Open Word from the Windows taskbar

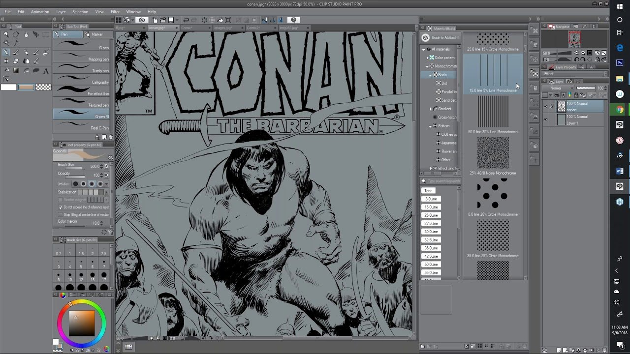click(x=620, y=171)
